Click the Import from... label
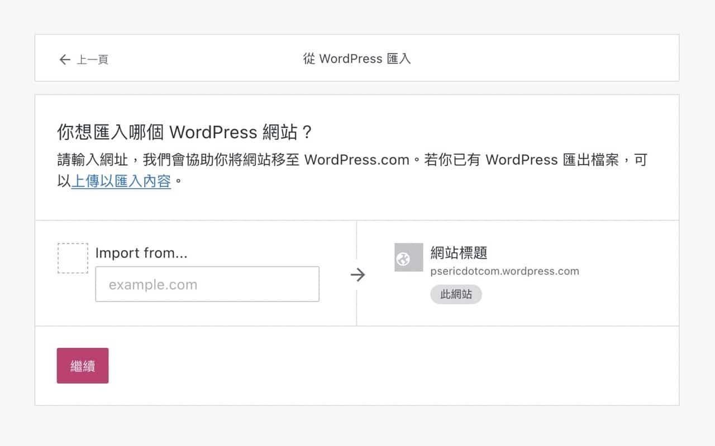This screenshot has width=715, height=446. 141,253
